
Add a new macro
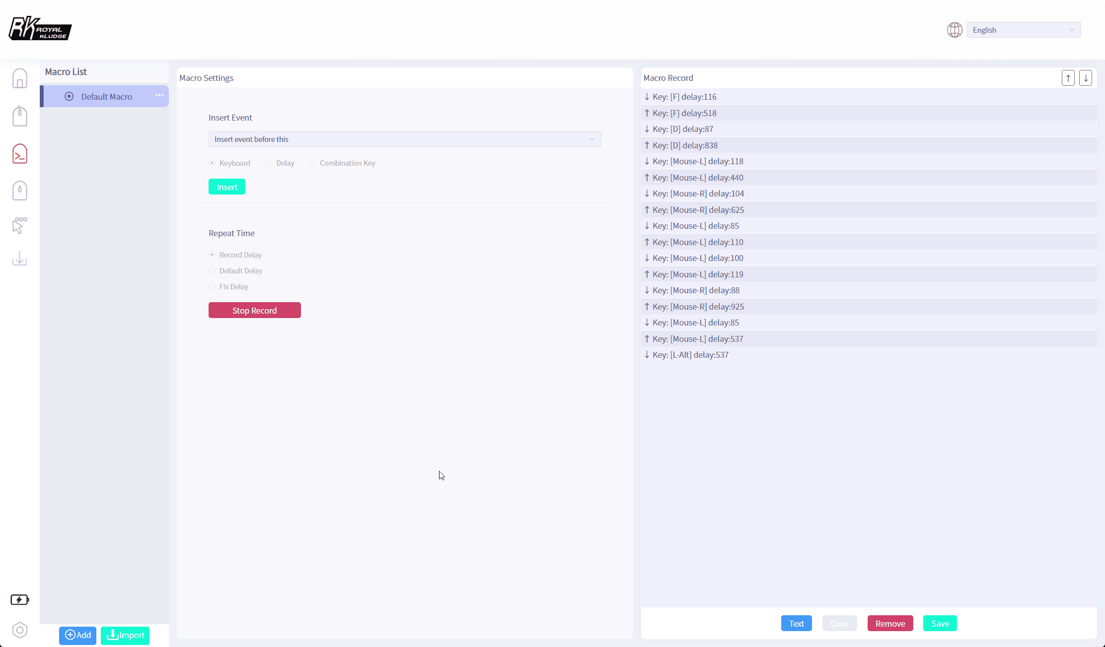pyautogui.click(x=77, y=635)
